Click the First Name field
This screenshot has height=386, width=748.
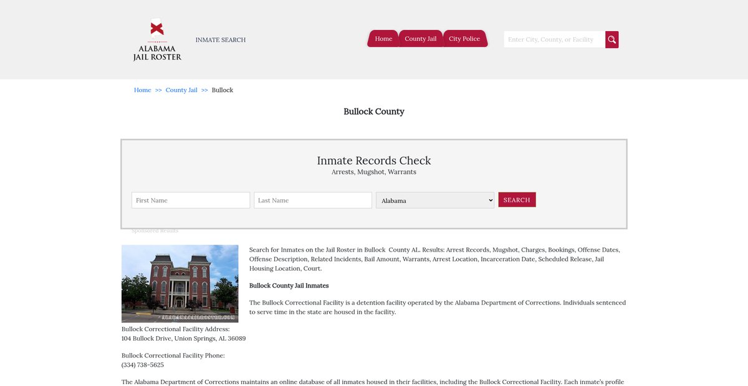click(x=191, y=200)
